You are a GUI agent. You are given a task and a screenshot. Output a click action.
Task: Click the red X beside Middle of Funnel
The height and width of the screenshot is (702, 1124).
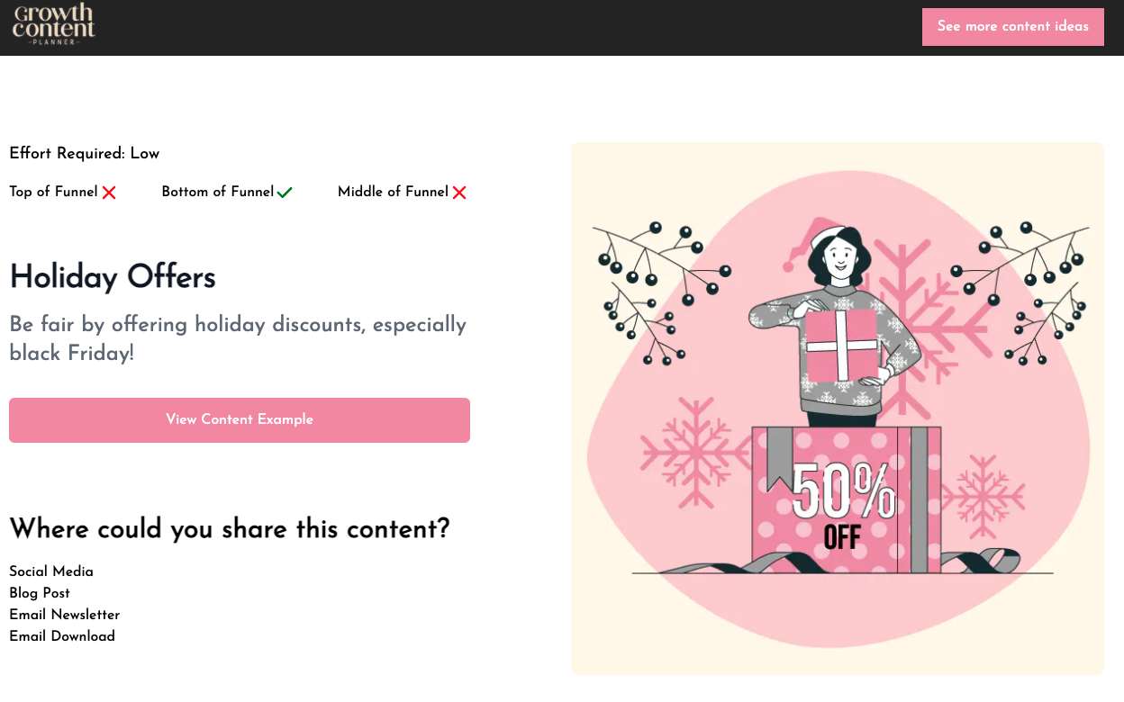[460, 192]
